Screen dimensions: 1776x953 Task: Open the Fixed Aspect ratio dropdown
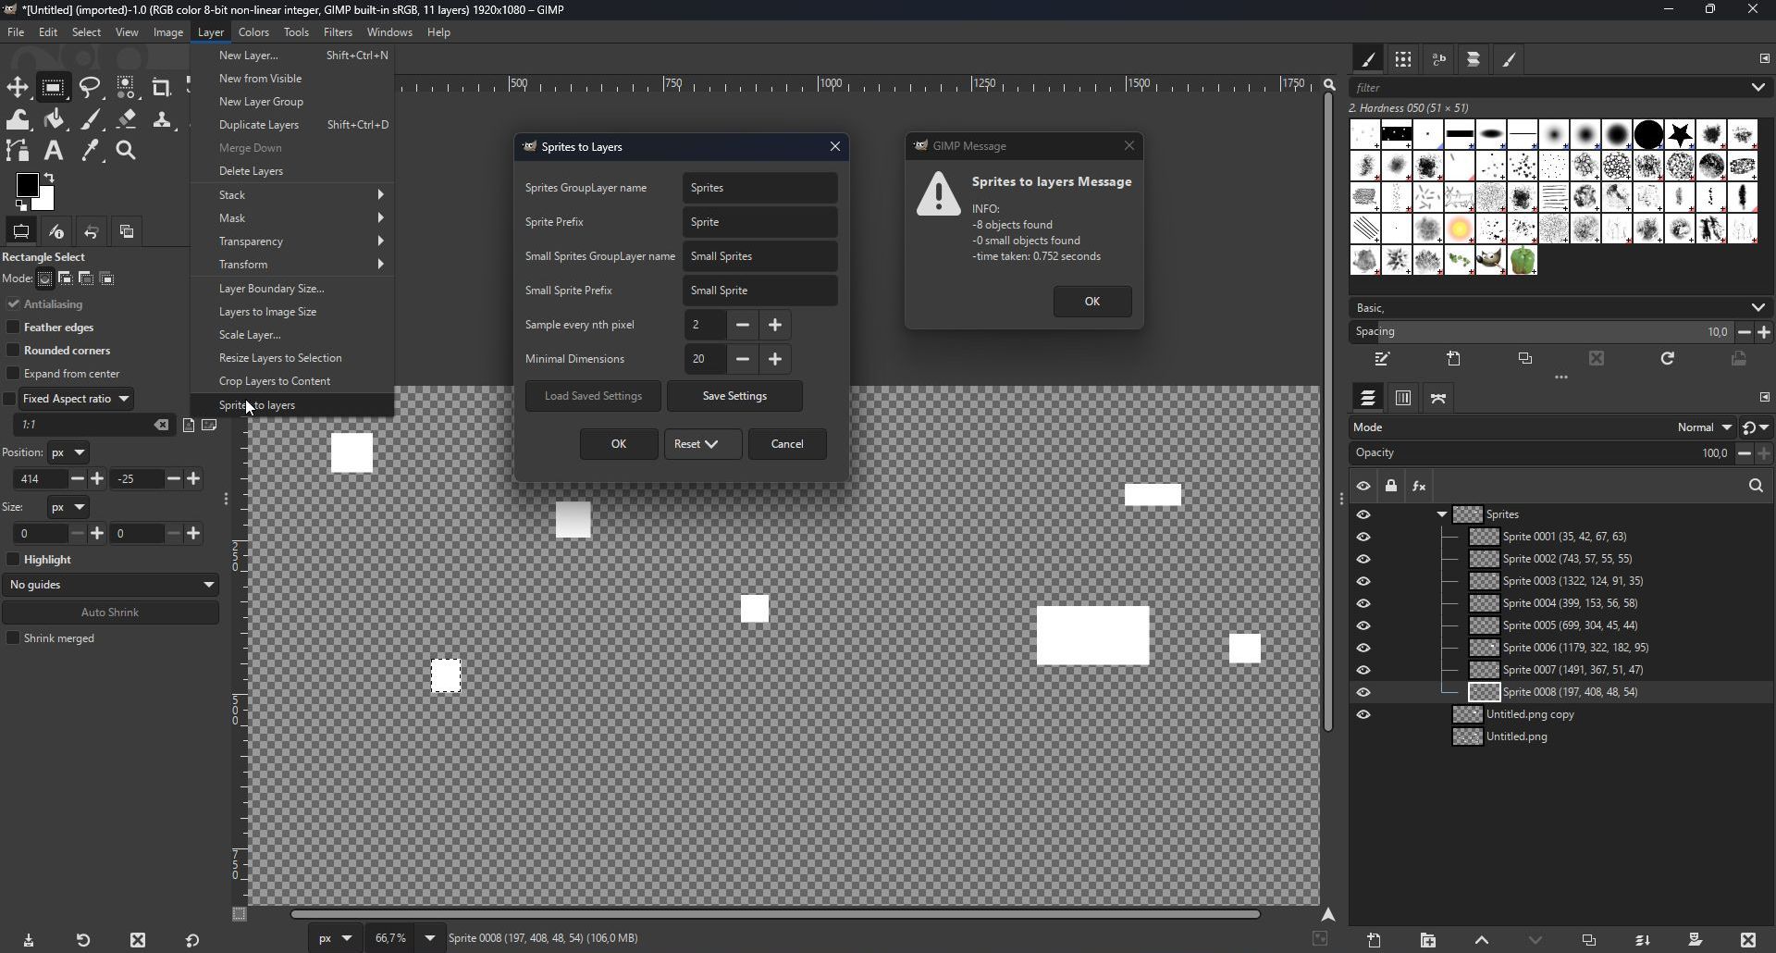pyautogui.click(x=79, y=399)
